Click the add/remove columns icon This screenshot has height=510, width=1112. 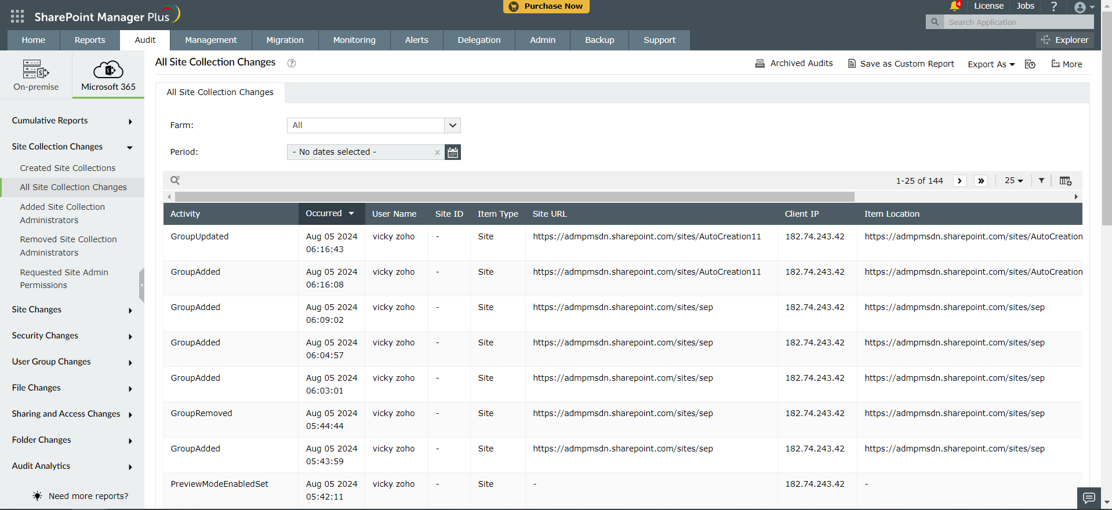click(1065, 181)
